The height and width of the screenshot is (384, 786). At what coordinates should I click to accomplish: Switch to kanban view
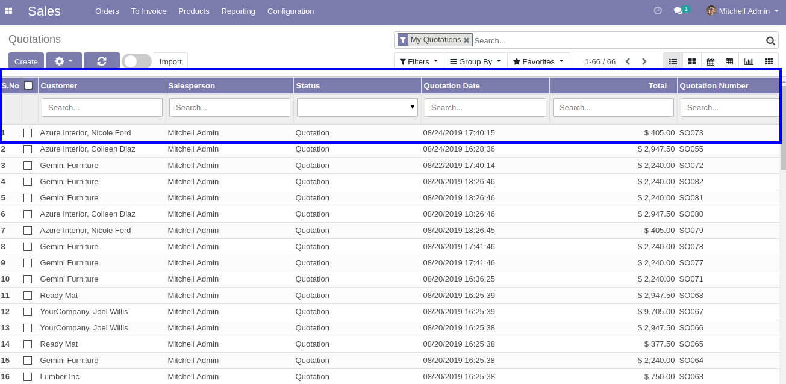pyautogui.click(x=692, y=61)
